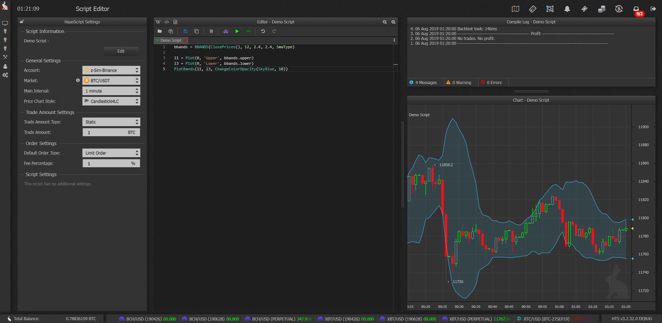This screenshot has width=662, height=323.
Task: Click the rabbit BETA logo
Action: point(5,6)
